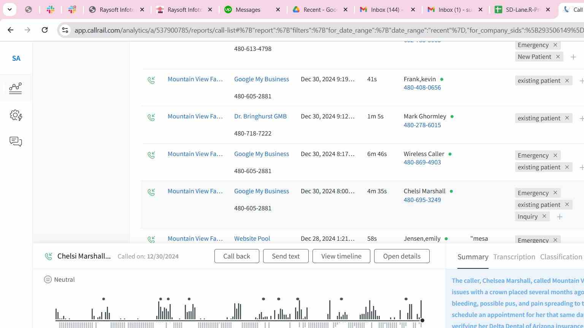Call number 480-869-4903

coord(422,162)
